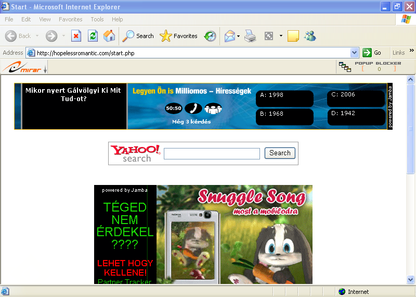
Task: Click the Internet zone globe icon
Action: coord(342,292)
